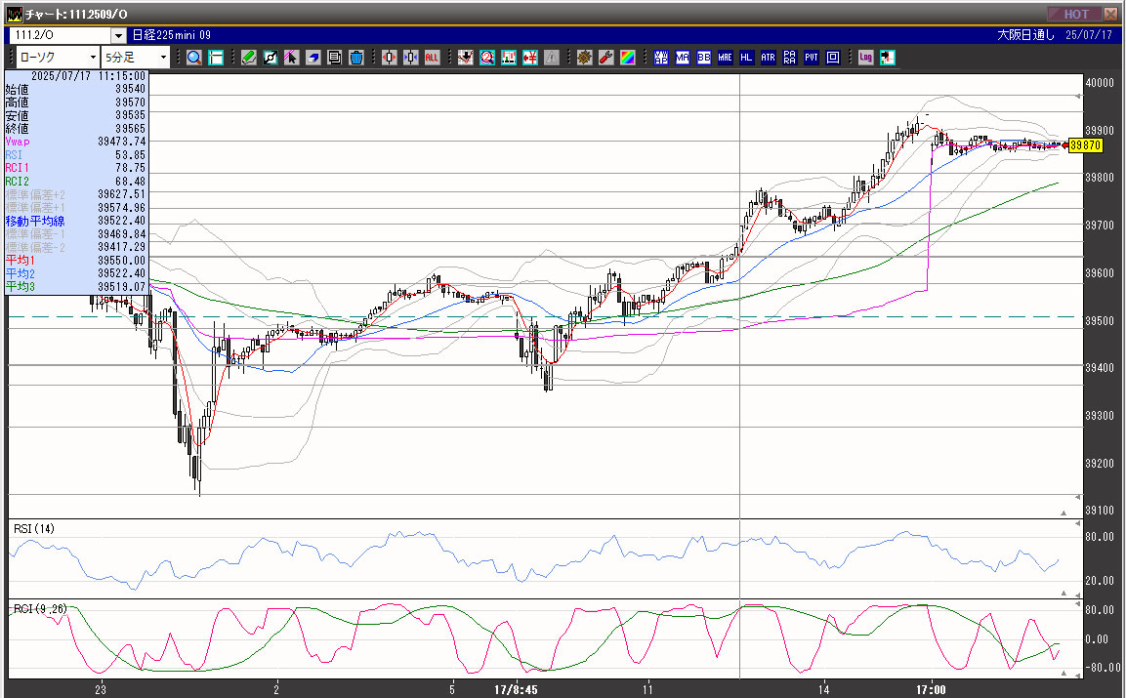Click the grey warning triangle alert icon
Screen dimensions: 1126x698
click(x=552, y=58)
